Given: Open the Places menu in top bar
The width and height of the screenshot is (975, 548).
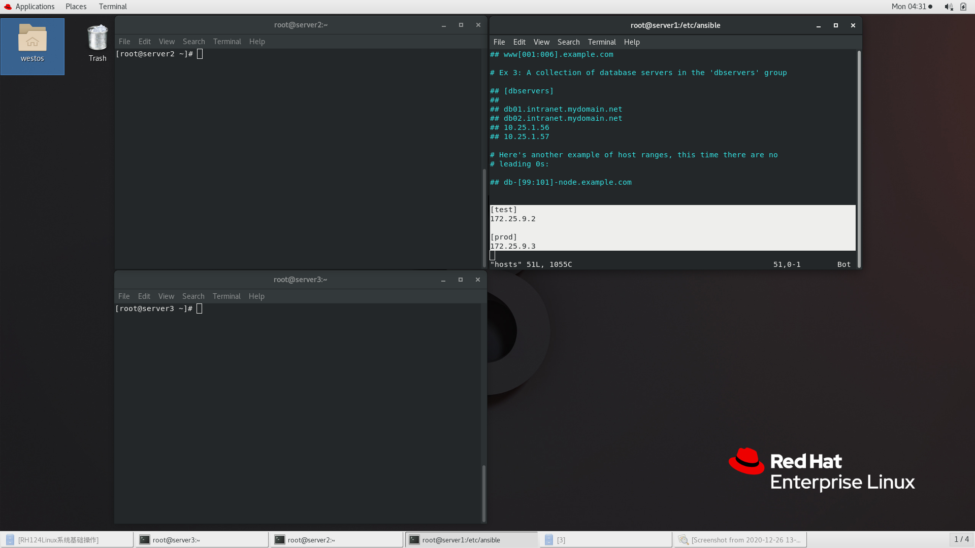Looking at the screenshot, I should click(76, 7).
